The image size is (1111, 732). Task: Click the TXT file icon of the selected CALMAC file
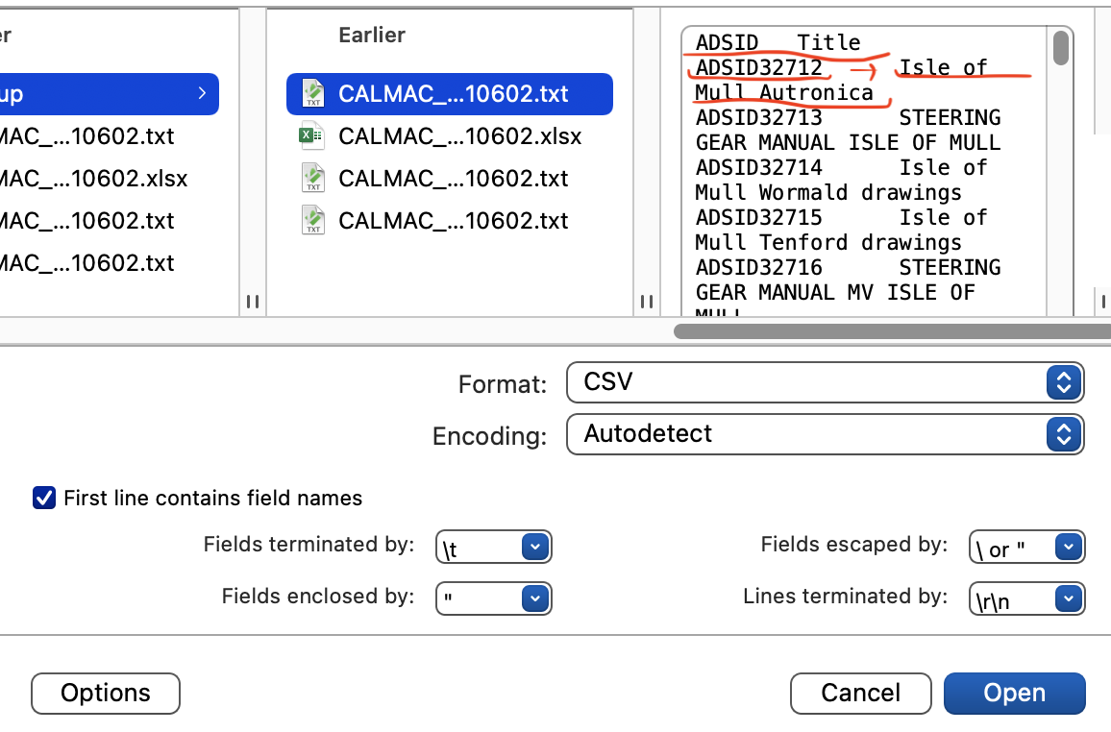click(312, 93)
